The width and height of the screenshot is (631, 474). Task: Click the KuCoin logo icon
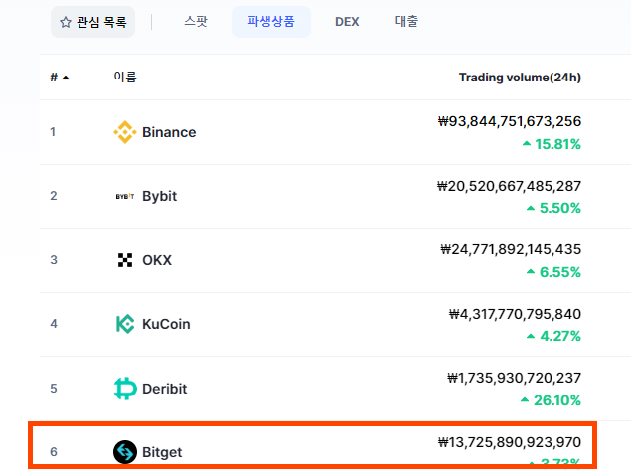[x=125, y=324]
